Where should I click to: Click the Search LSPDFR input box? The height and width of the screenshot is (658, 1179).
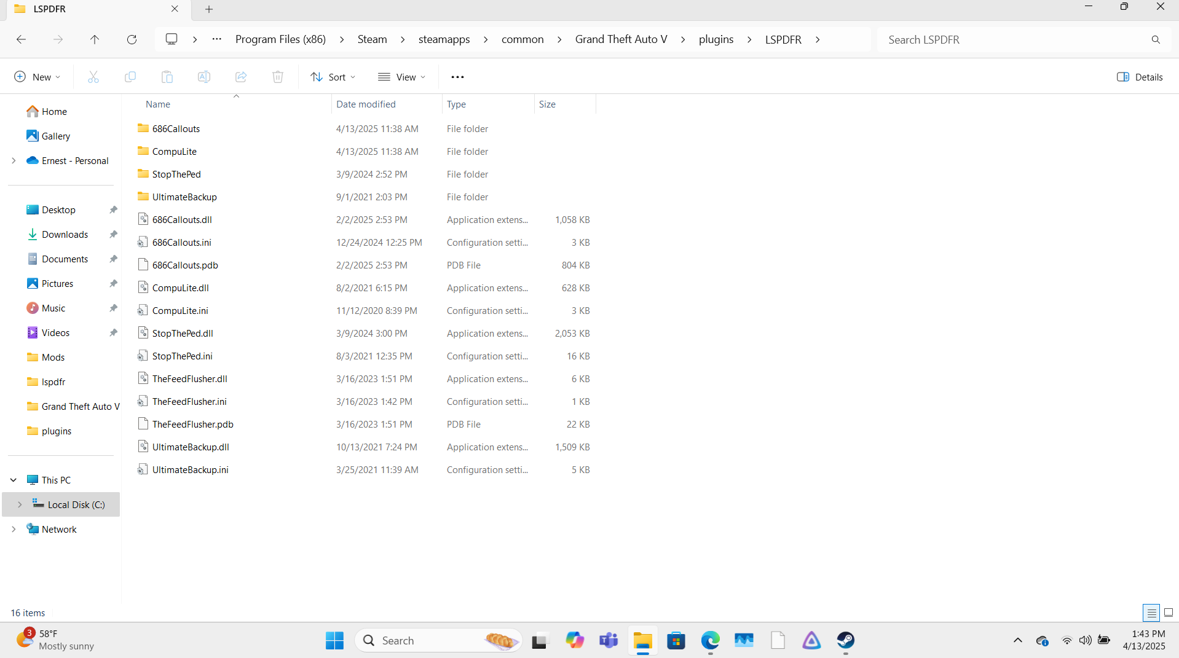point(1015,39)
